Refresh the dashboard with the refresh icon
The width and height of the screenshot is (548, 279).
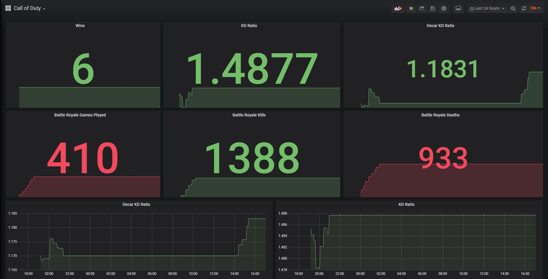pos(524,8)
